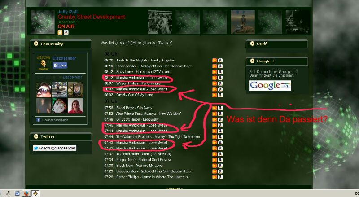Click play icon for Alex Prince Feat. Mazaya row

pyautogui.click(x=215, y=114)
